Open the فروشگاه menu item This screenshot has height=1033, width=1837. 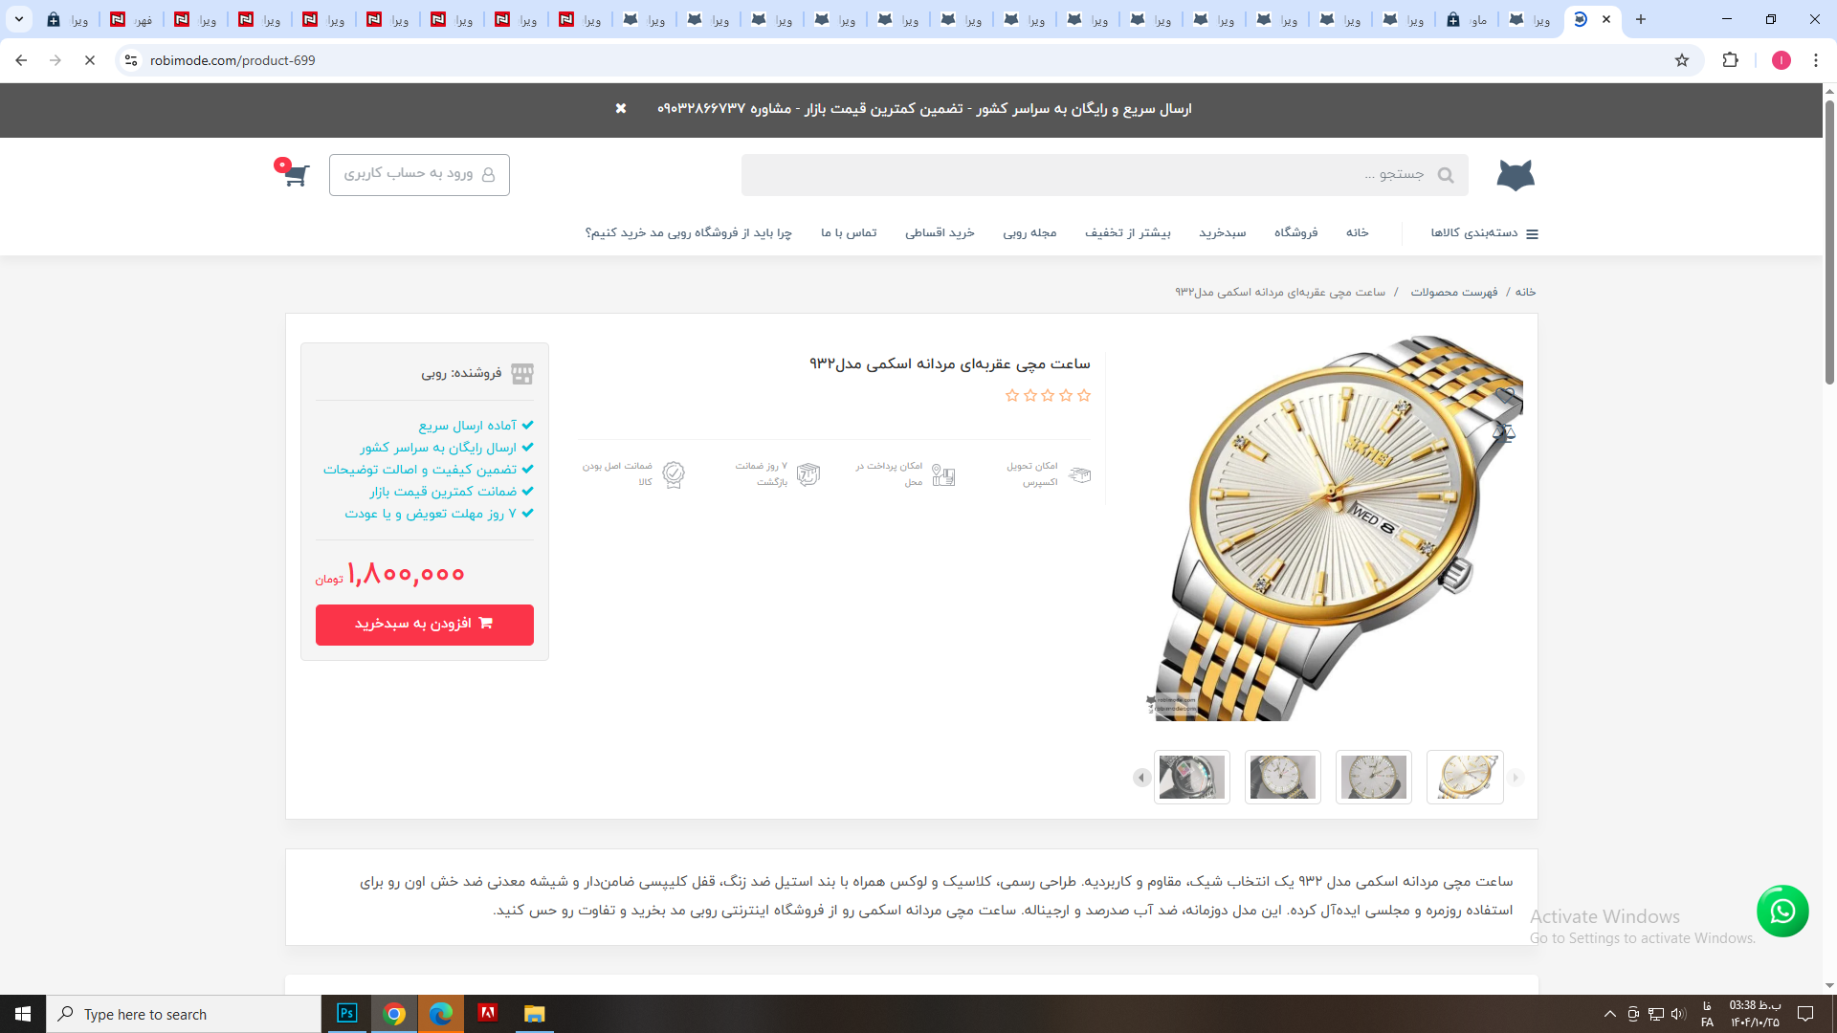pos(1295,232)
